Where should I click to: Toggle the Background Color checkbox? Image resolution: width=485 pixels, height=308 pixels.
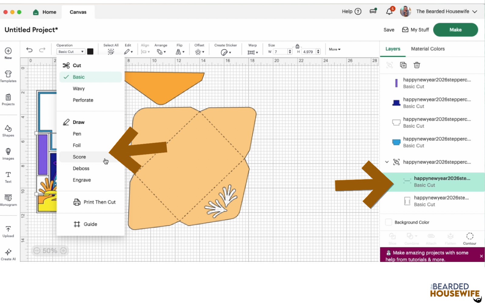(388, 222)
